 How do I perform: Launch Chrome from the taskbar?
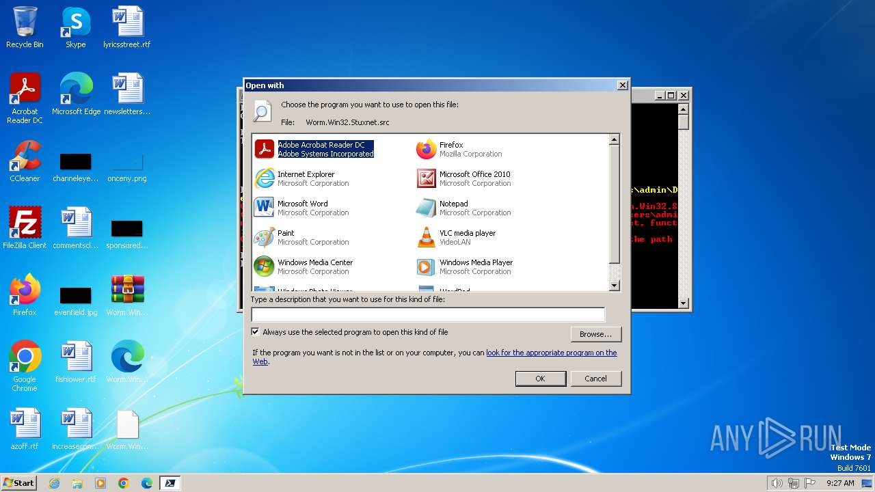[x=124, y=483]
